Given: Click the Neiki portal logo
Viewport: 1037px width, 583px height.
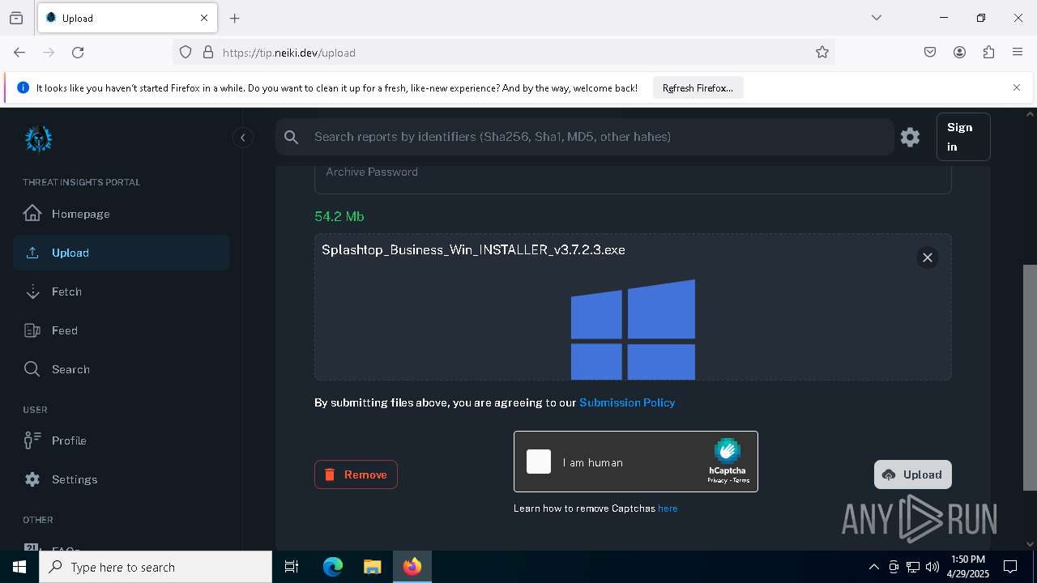Looking at the screenshot, I should point(38,138).
